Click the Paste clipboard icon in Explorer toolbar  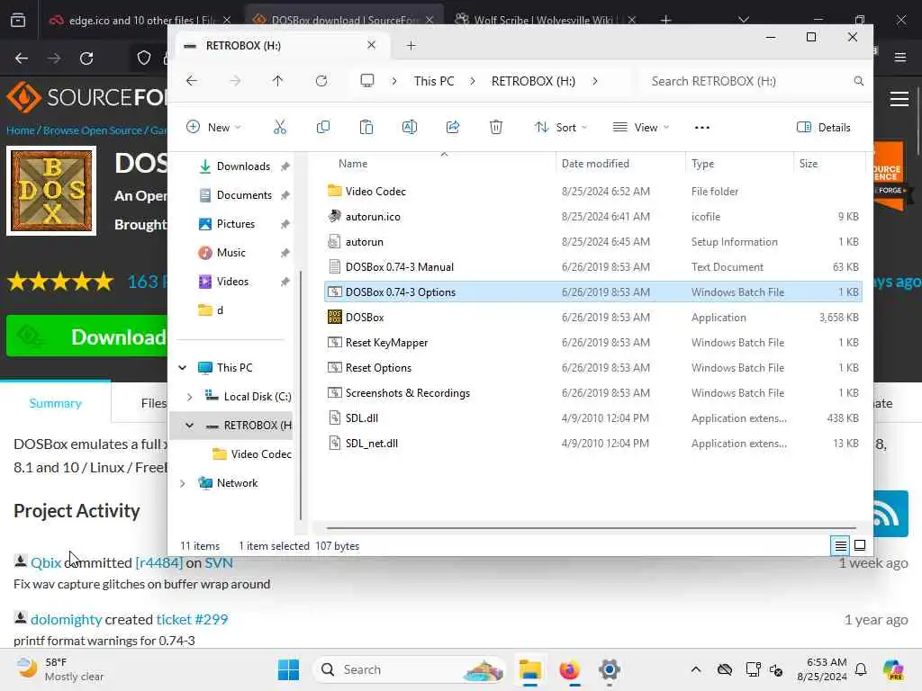[x=366, y=127]
